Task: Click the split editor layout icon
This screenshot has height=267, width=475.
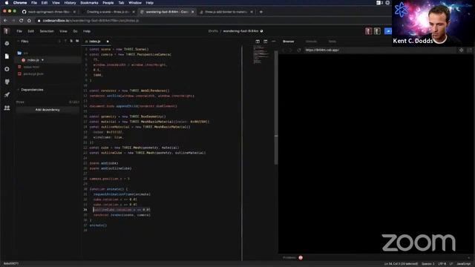Action: click(258, 42)
